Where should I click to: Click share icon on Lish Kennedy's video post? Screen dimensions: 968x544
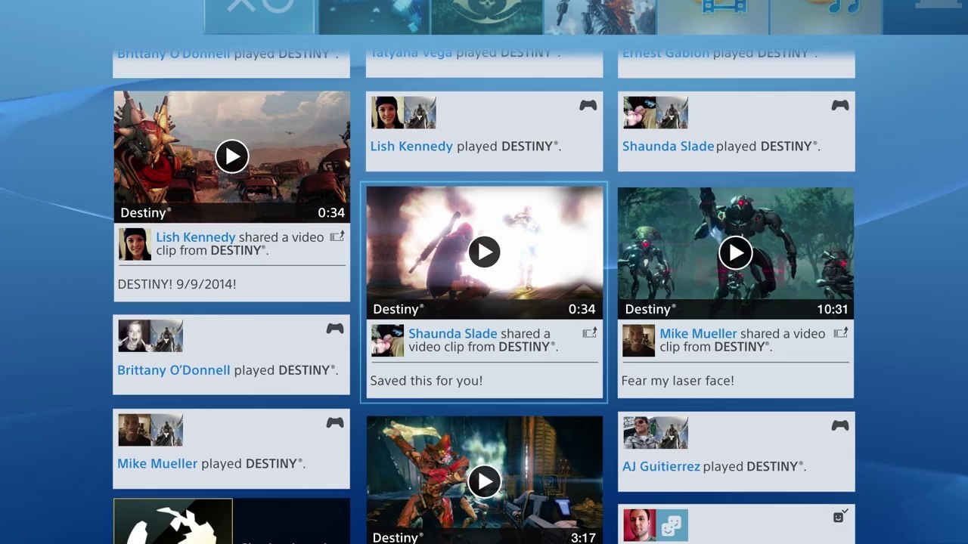click(337, 236)
